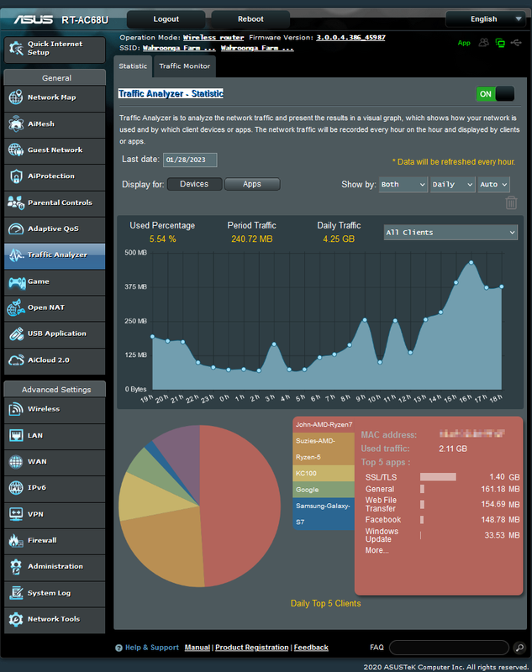This screenshot has width=532, height=672.
Task: Select Suzies-AMD-Ryzen-5 client legend swatch
Action: pyautogui.click(x=324, y=449)
